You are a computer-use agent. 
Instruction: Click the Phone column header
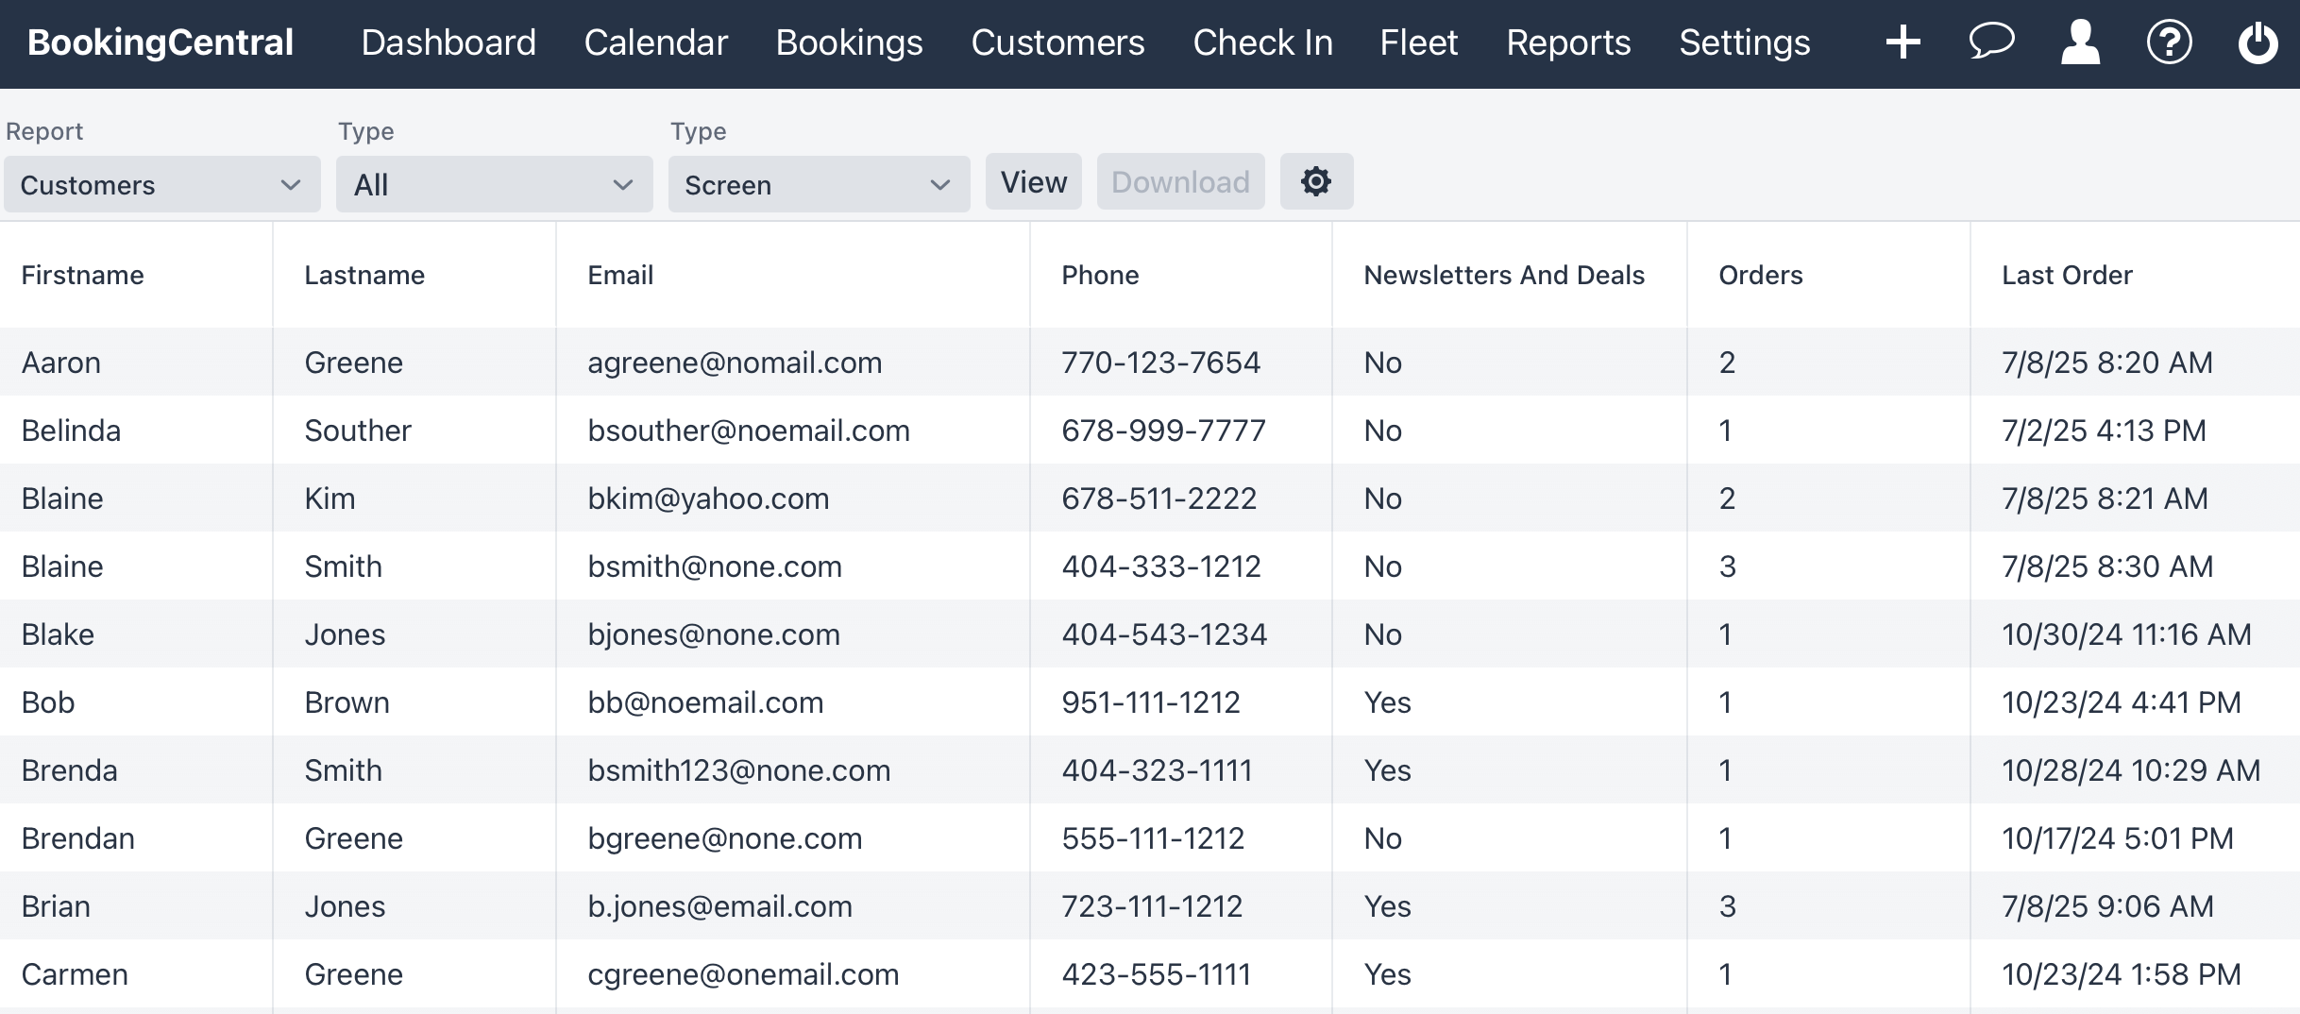click(x=1100, y=275)
